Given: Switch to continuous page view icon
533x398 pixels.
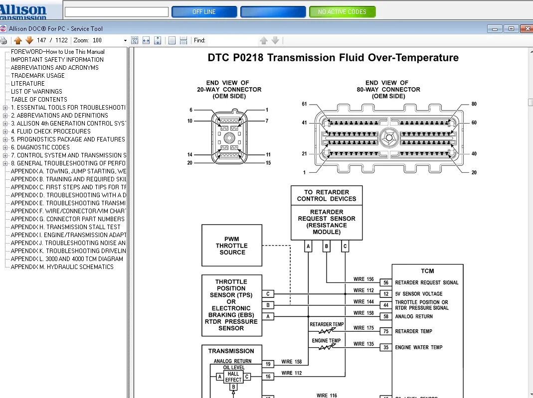Looking at the screenshot, I should (x=183, y=40).
